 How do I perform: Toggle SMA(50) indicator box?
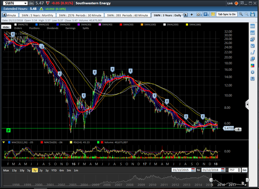pos(121,24)
